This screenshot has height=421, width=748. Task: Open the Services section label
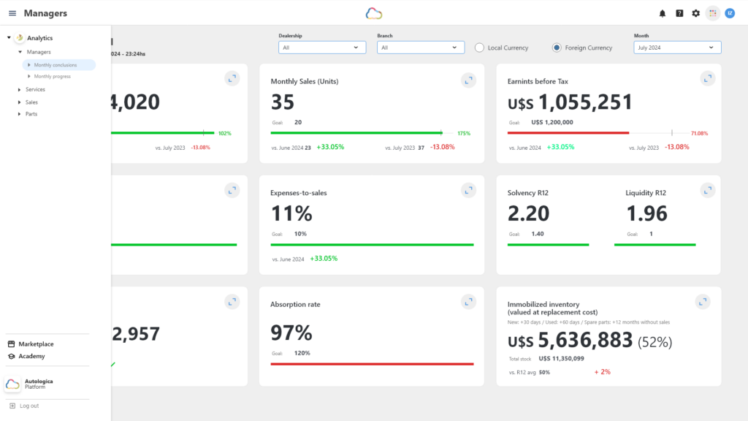[35, 89]
